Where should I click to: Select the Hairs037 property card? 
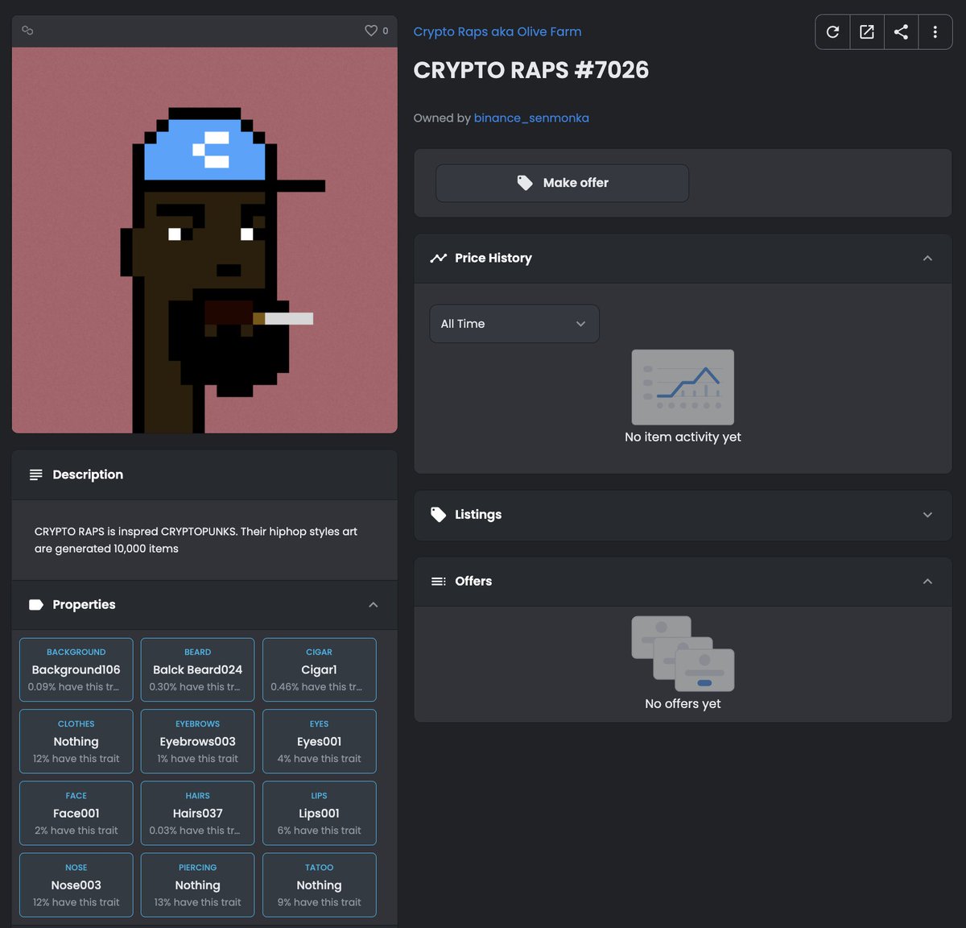198,813
